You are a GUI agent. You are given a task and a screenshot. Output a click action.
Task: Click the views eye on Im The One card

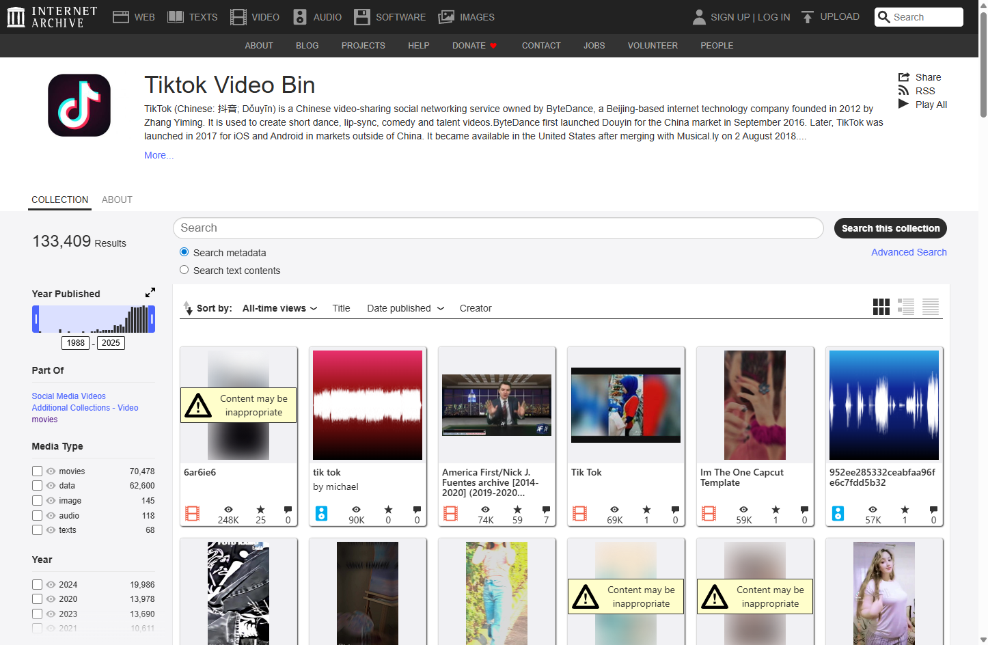pyautogui.click(x=743, y=510)
